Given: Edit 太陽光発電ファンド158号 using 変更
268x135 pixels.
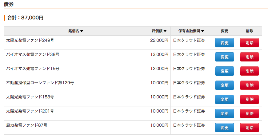Looking at the screenshot, I should pyautogui.click(x=224, y=99).
